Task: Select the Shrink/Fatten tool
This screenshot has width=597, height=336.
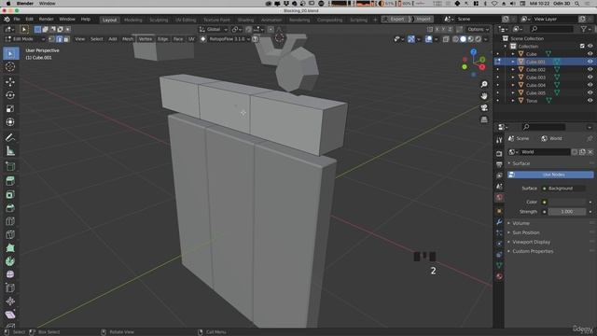Action: coord(10,301)
